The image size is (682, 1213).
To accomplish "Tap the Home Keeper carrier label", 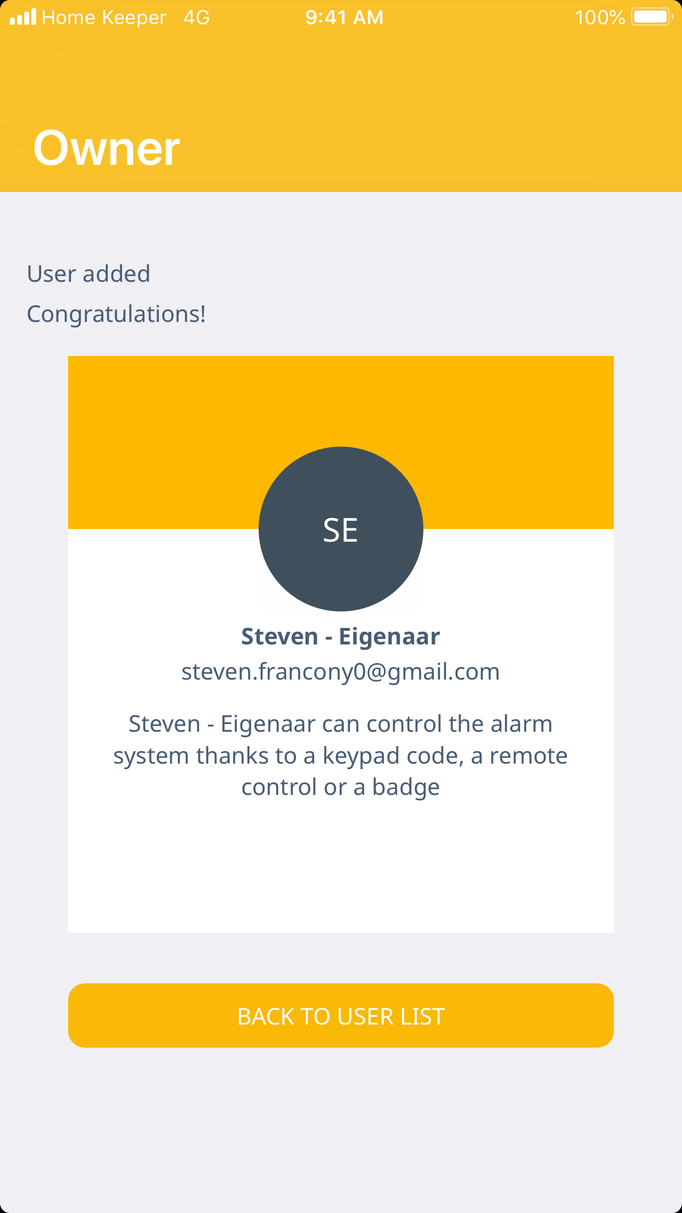I will [x=104, y=18].
